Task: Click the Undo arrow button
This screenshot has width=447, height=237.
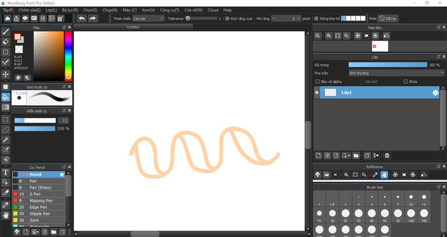Action: pyautogui.click(x=82, y=18)
